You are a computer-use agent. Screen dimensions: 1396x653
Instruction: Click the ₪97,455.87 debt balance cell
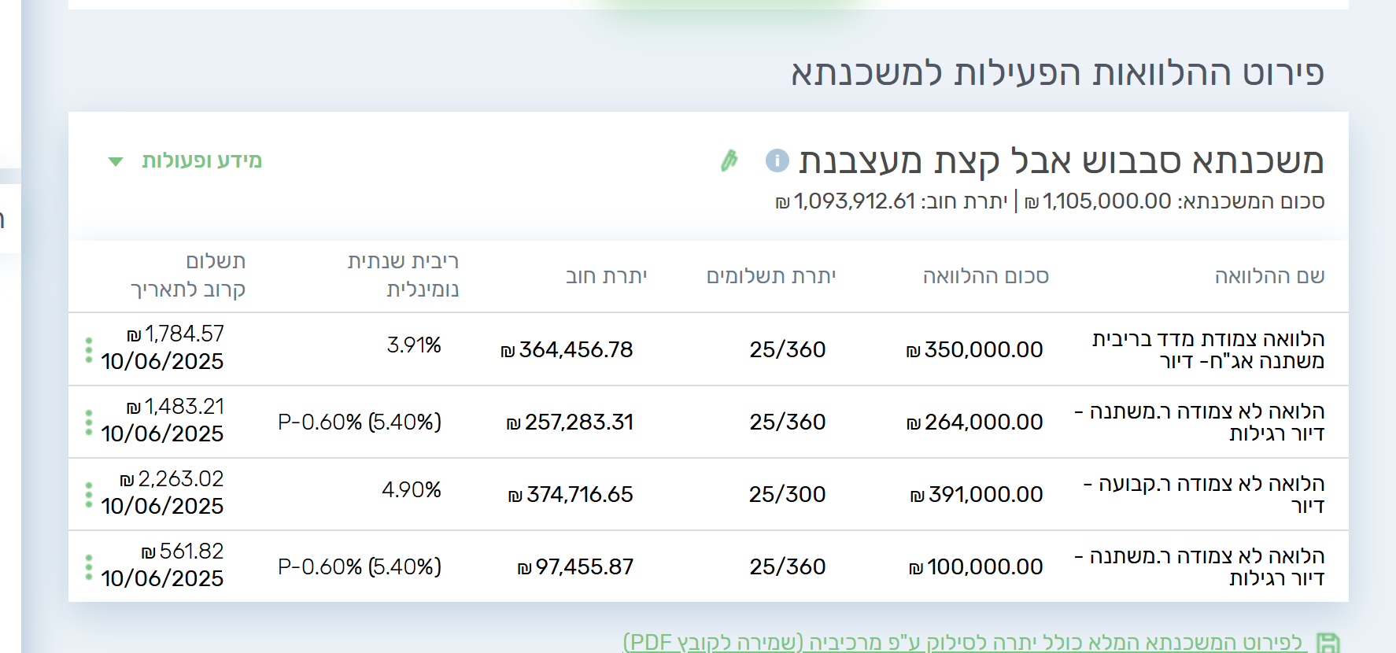pos(575,567)
